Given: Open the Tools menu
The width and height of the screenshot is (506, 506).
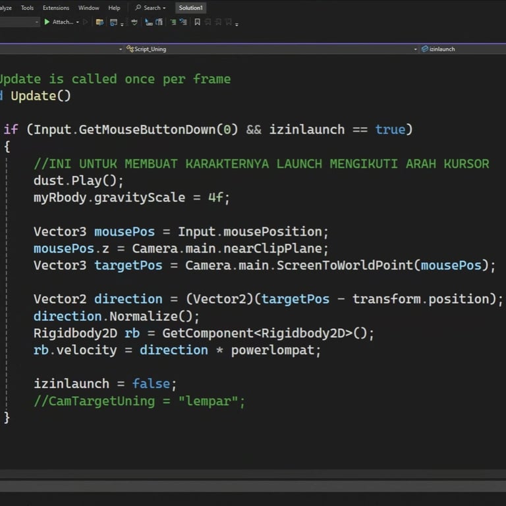Looking at the screenshot, I should tap(27, 8).
